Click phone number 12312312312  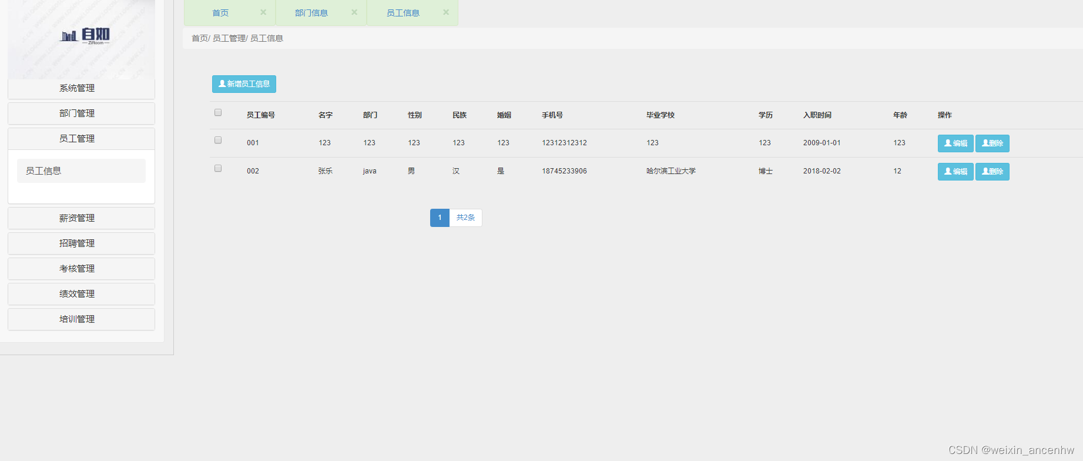pos(564,143)
